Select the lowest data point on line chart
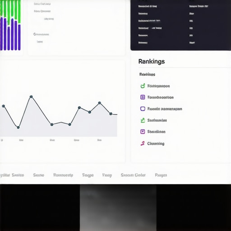 tap(18, 127)
